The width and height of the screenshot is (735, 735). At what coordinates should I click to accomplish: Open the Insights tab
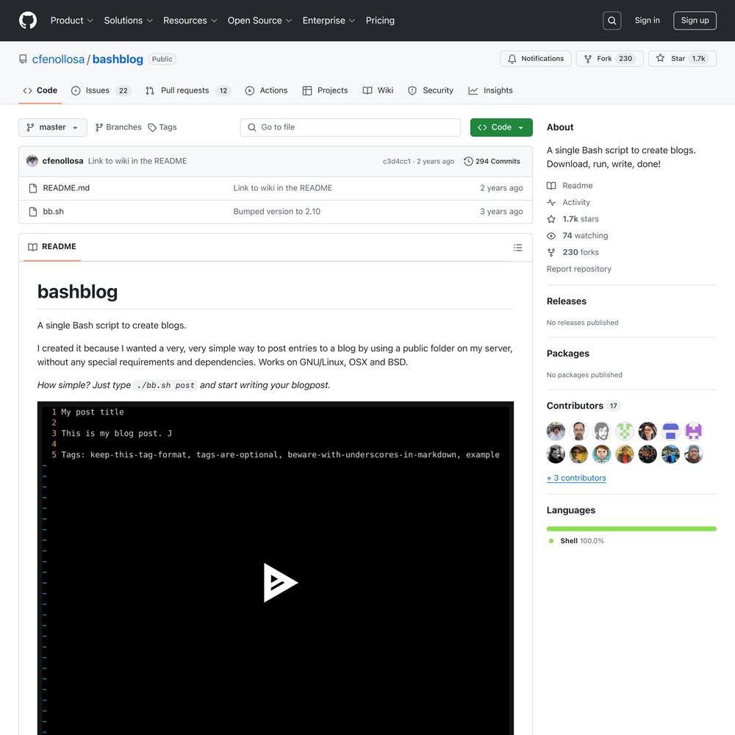pyautogui.click(x=490, y=90)
